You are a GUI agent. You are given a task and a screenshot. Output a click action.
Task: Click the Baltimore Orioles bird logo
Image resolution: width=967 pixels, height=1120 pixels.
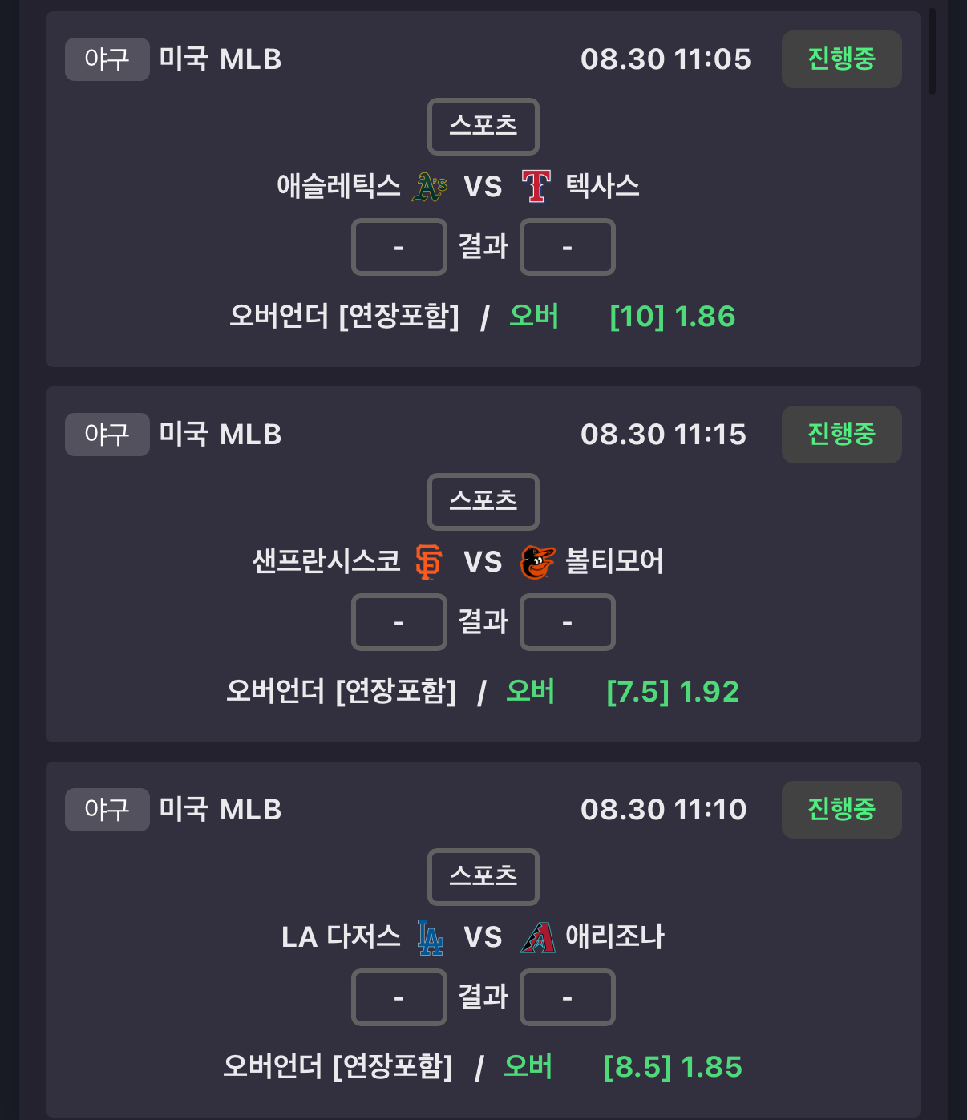(x=536, y=562)
